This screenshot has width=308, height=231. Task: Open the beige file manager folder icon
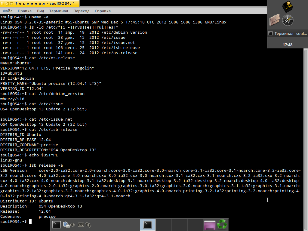275,20
